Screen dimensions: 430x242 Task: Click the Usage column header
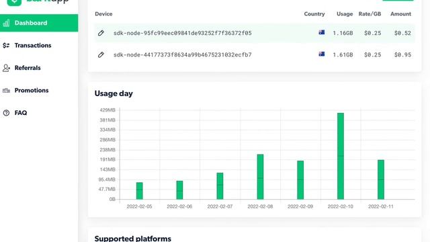pyautogui.click(x=345, y=14)
